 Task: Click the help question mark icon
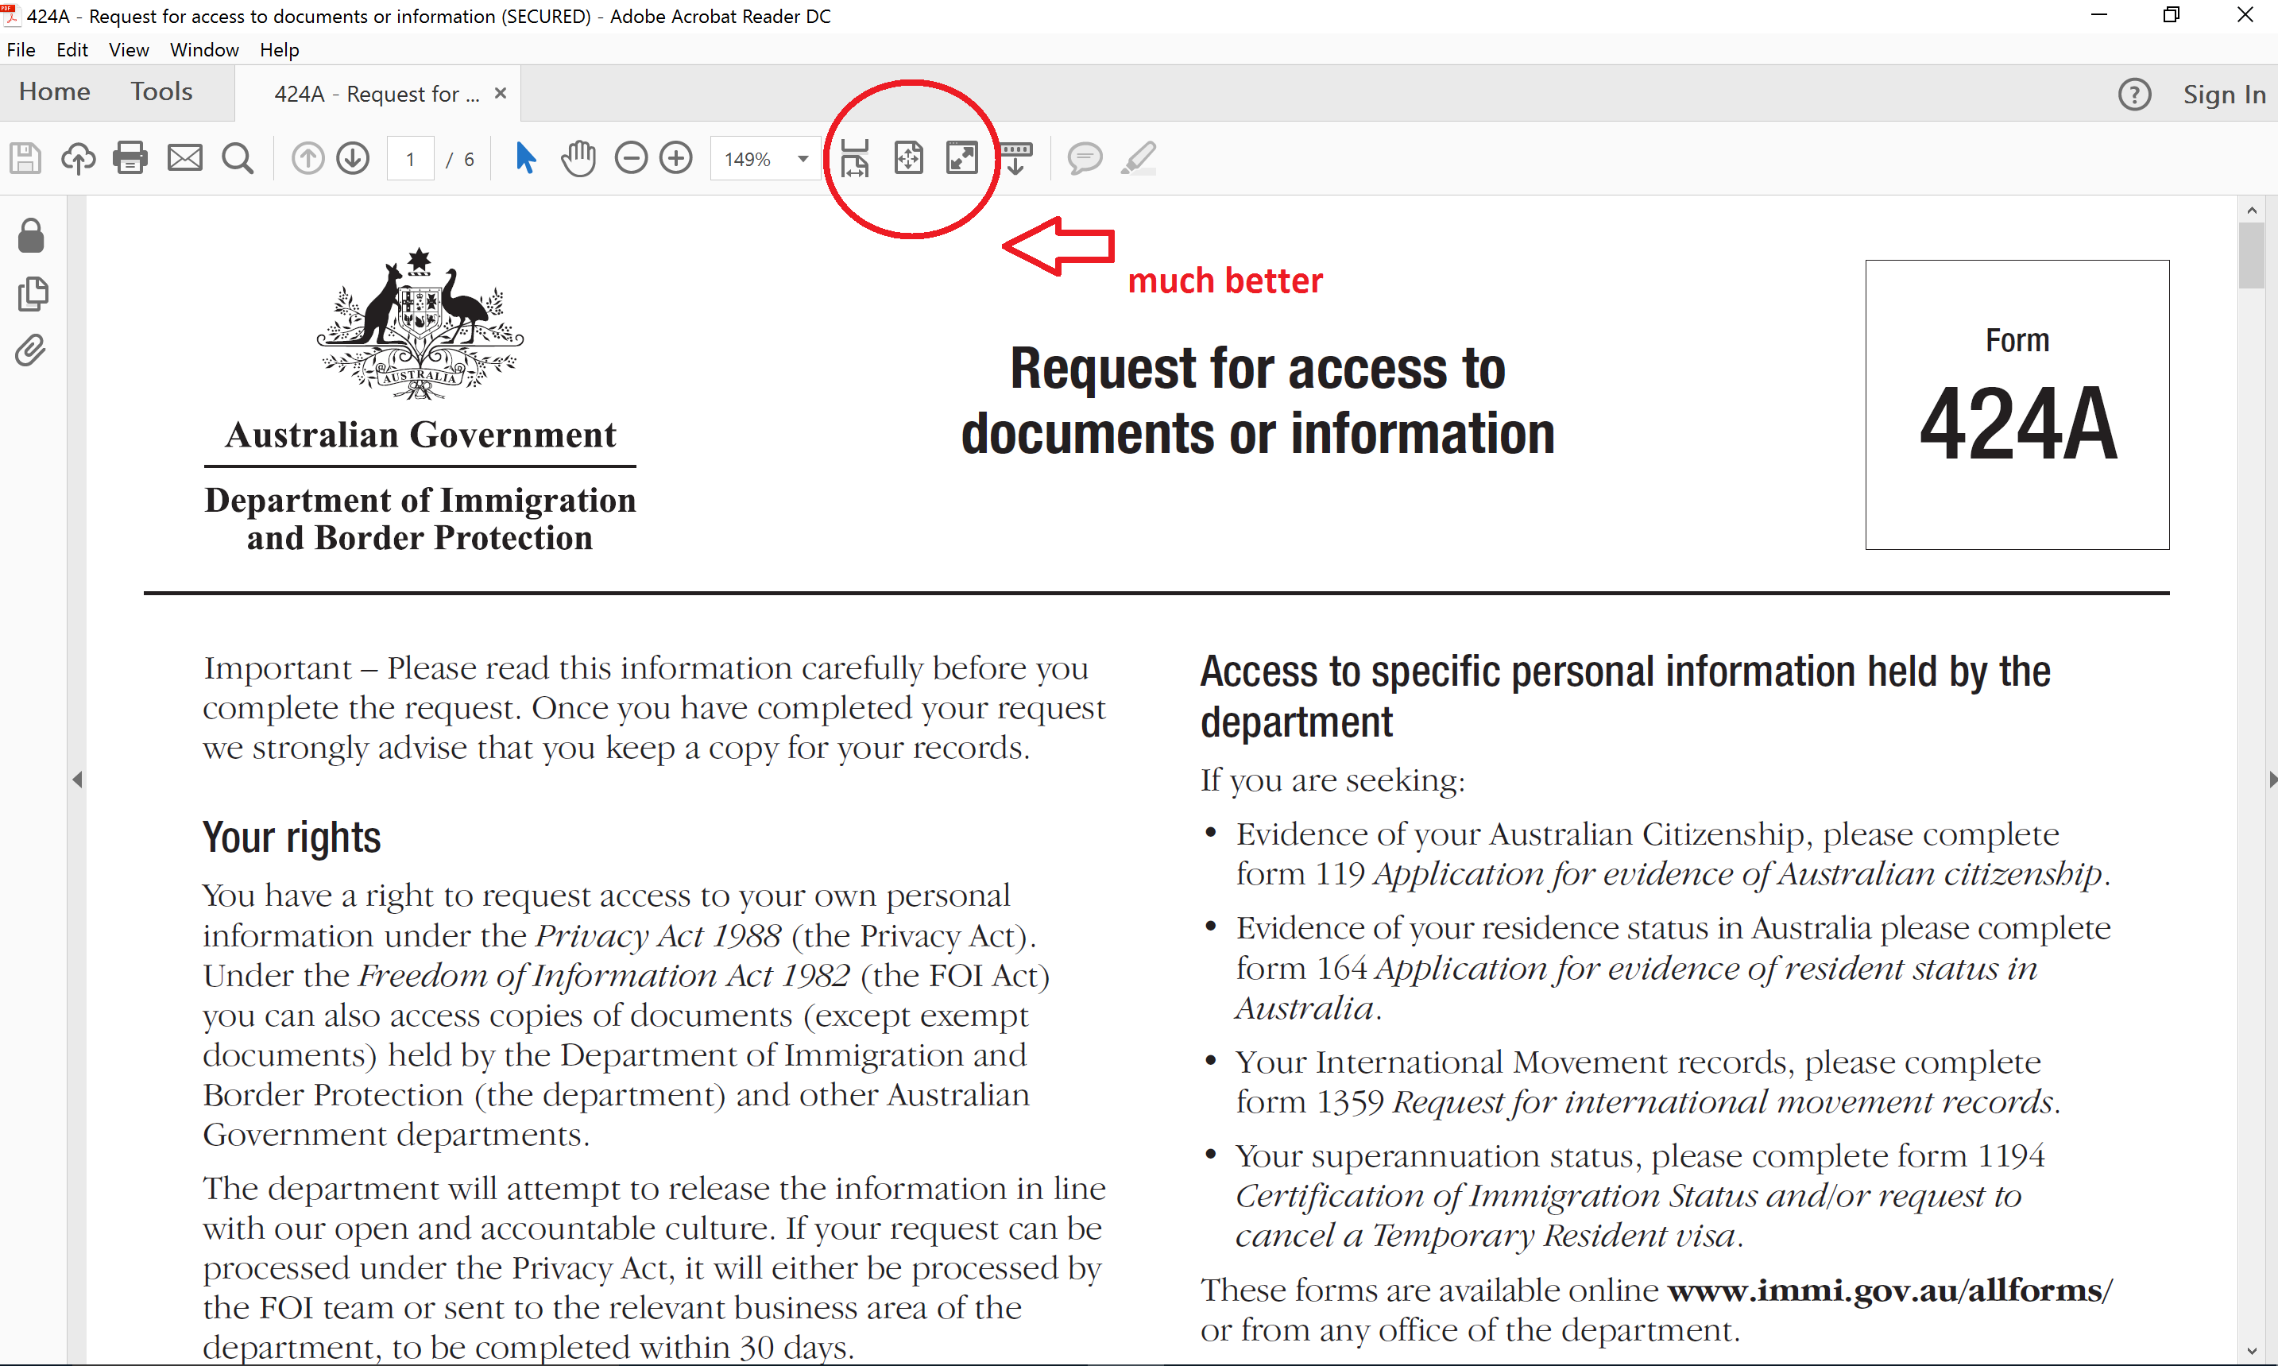(x=2134, y=94)
